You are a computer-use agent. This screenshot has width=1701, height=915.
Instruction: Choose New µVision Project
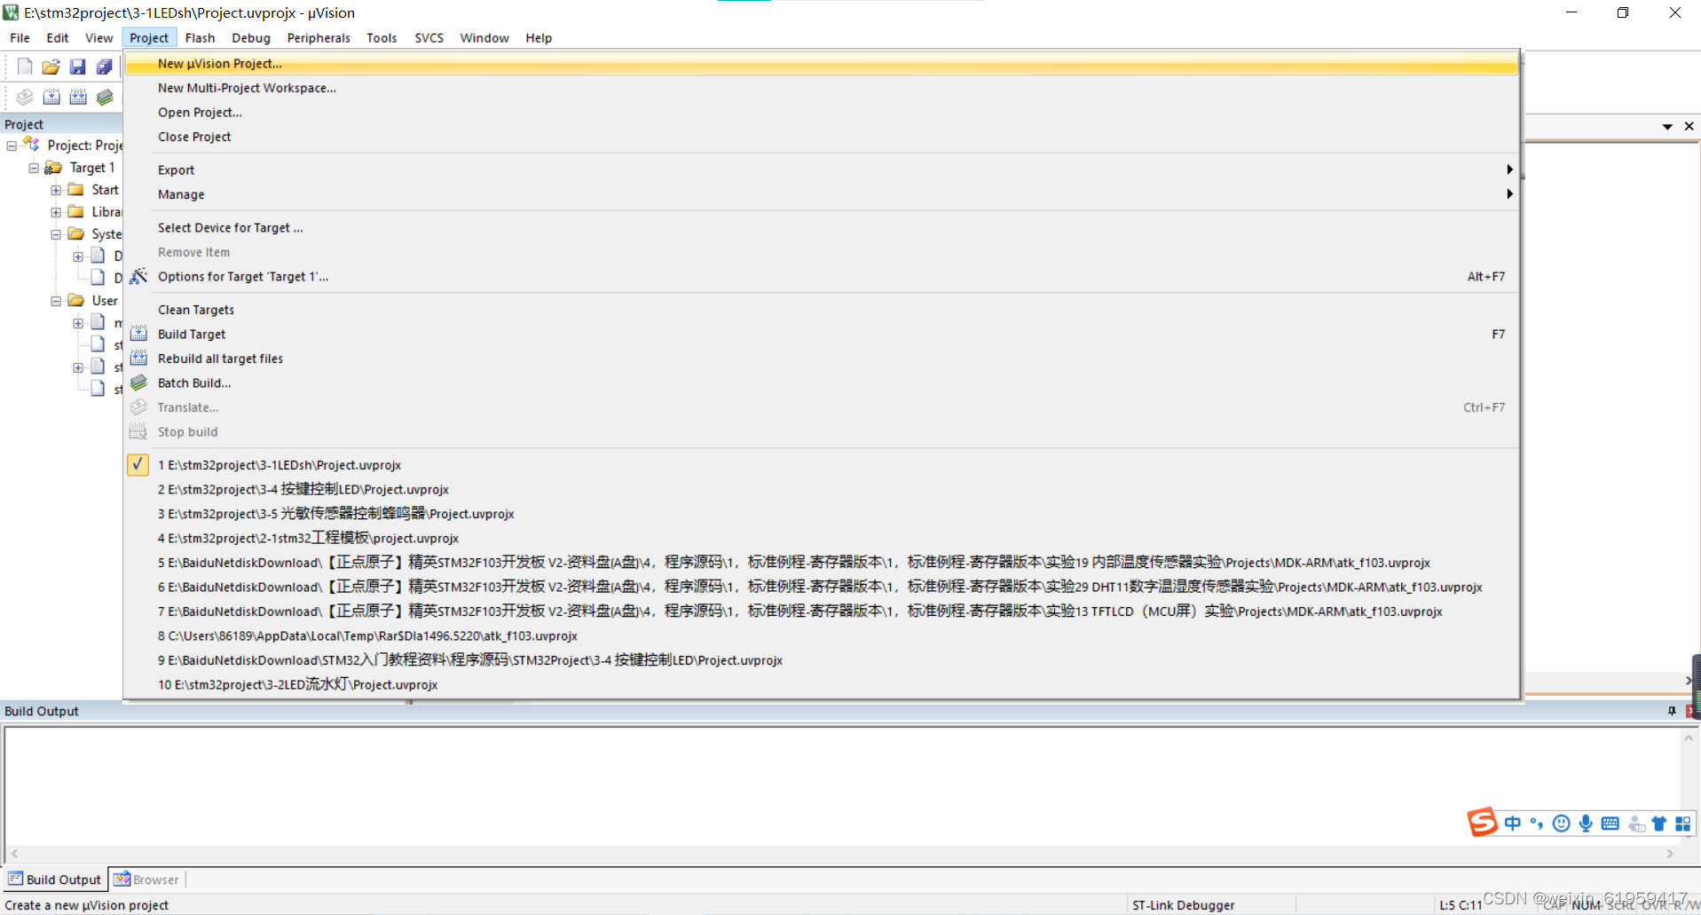[x=821, y=64]
